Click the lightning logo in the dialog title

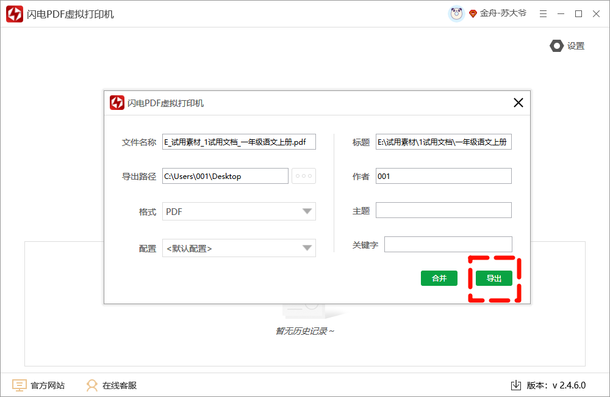[x=117, y=103]
